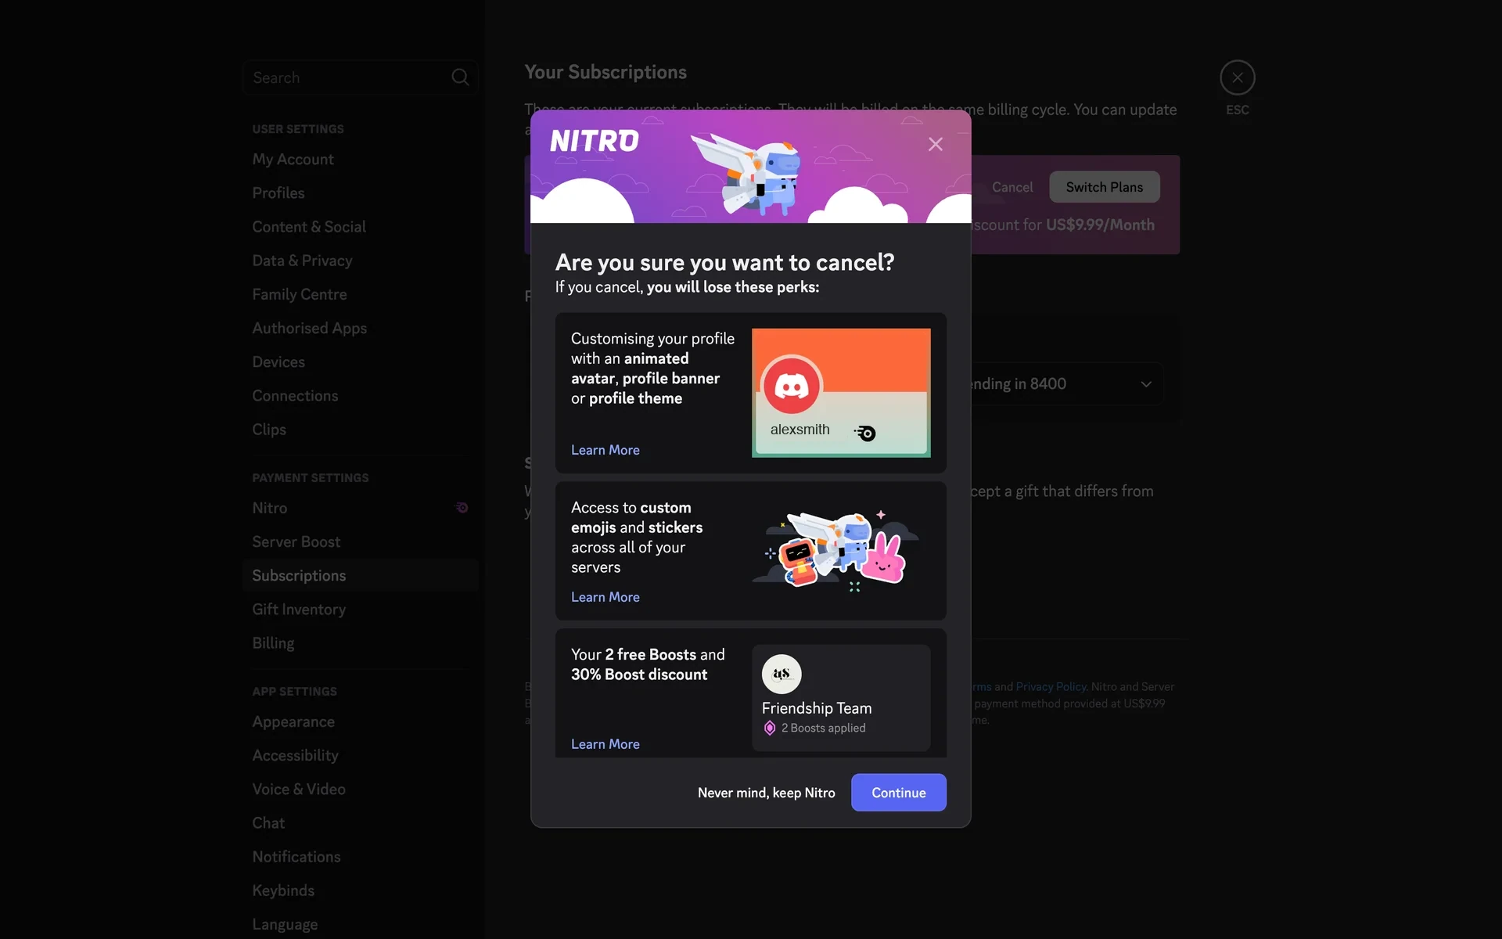Click the Nitro badge next to alexsmith
This screenshot has height=939, width=1502.
865,433
